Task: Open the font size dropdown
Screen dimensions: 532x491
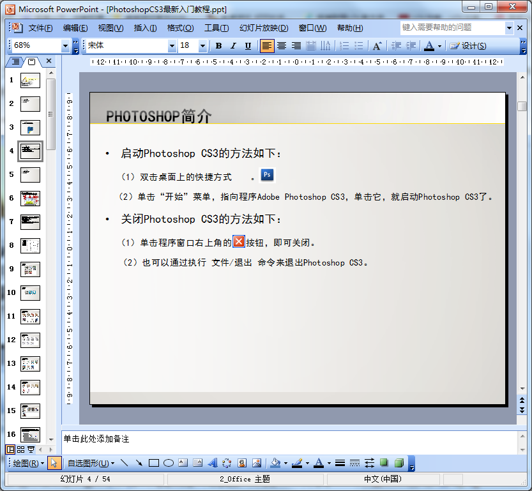Action: click(x=202, y=46)
